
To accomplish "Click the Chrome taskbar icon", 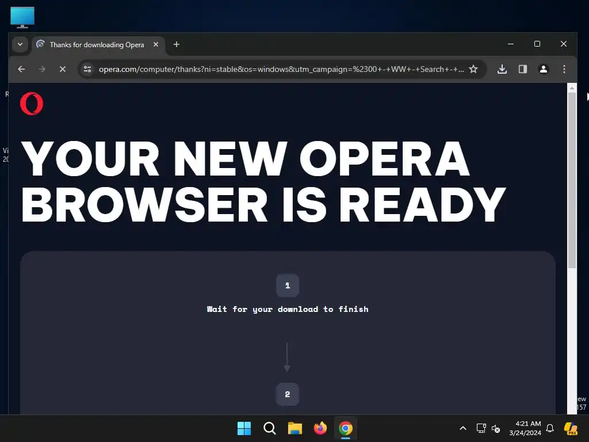I will [346, 428].
